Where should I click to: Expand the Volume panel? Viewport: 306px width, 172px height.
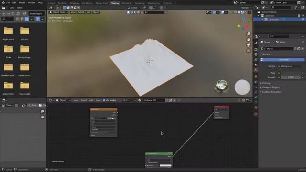266,83
